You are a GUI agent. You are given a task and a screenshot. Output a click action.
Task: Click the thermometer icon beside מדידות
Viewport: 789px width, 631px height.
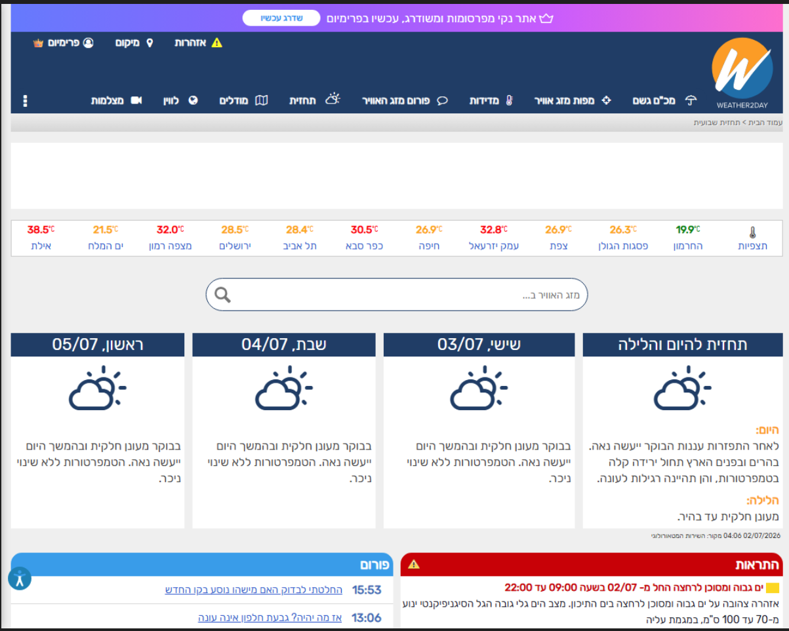click(509, 100)
